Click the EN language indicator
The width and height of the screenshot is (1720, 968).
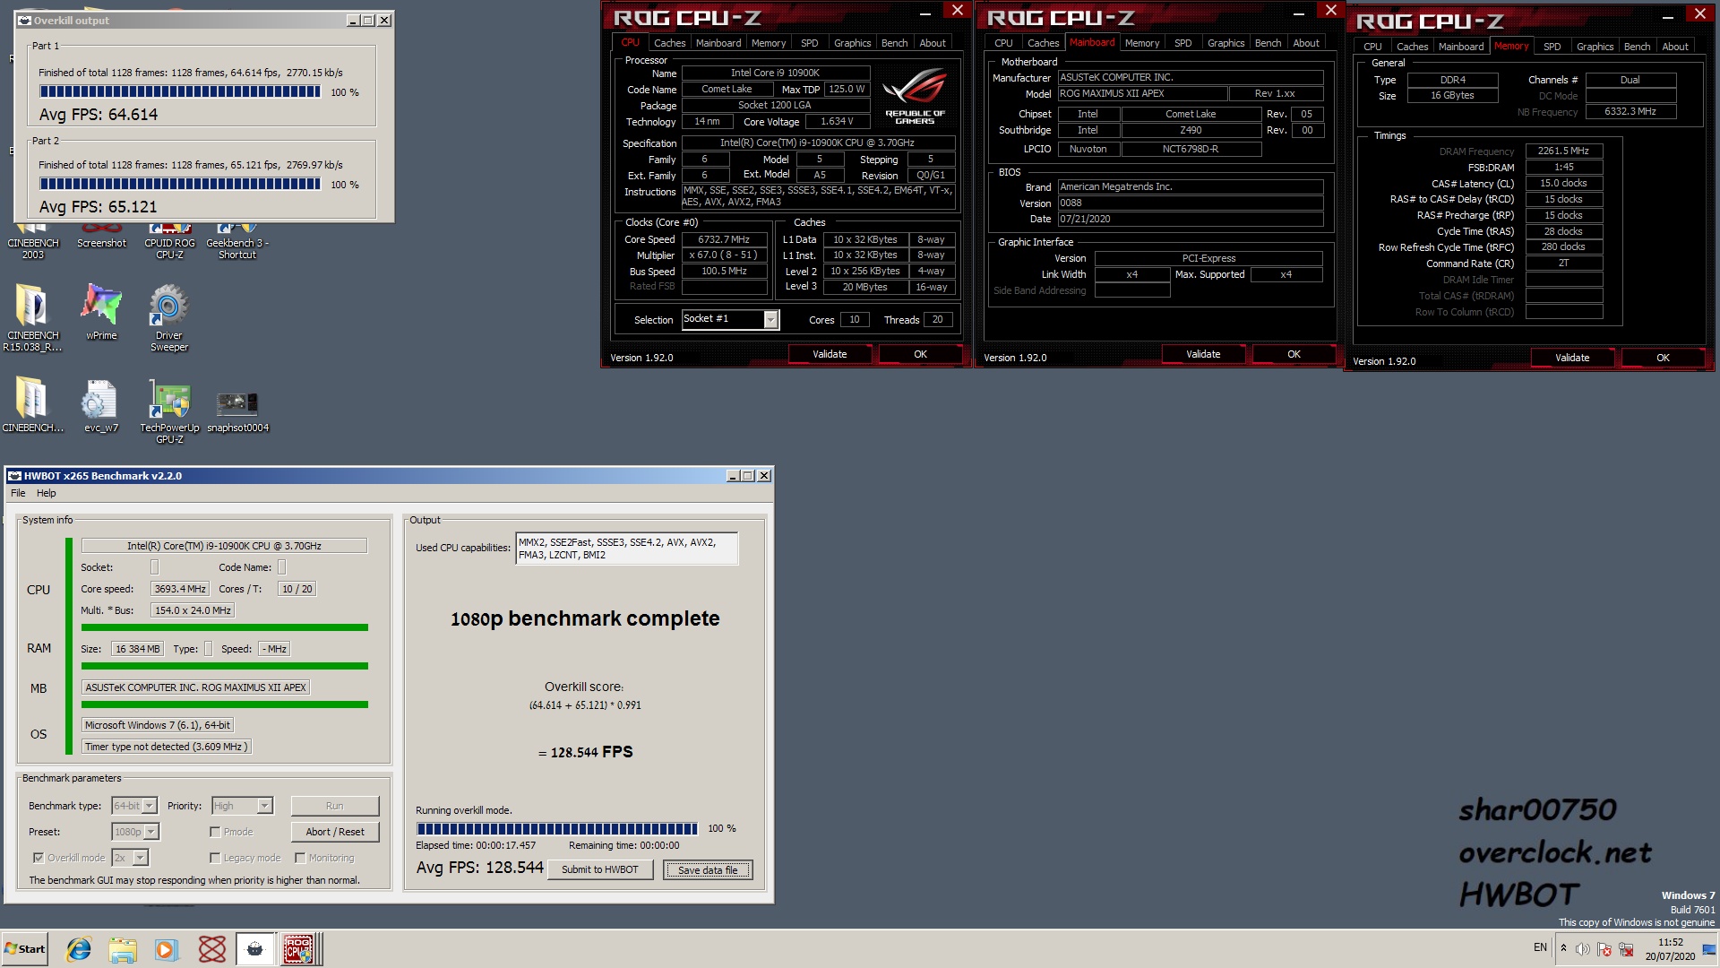[x=1540, y=947]
